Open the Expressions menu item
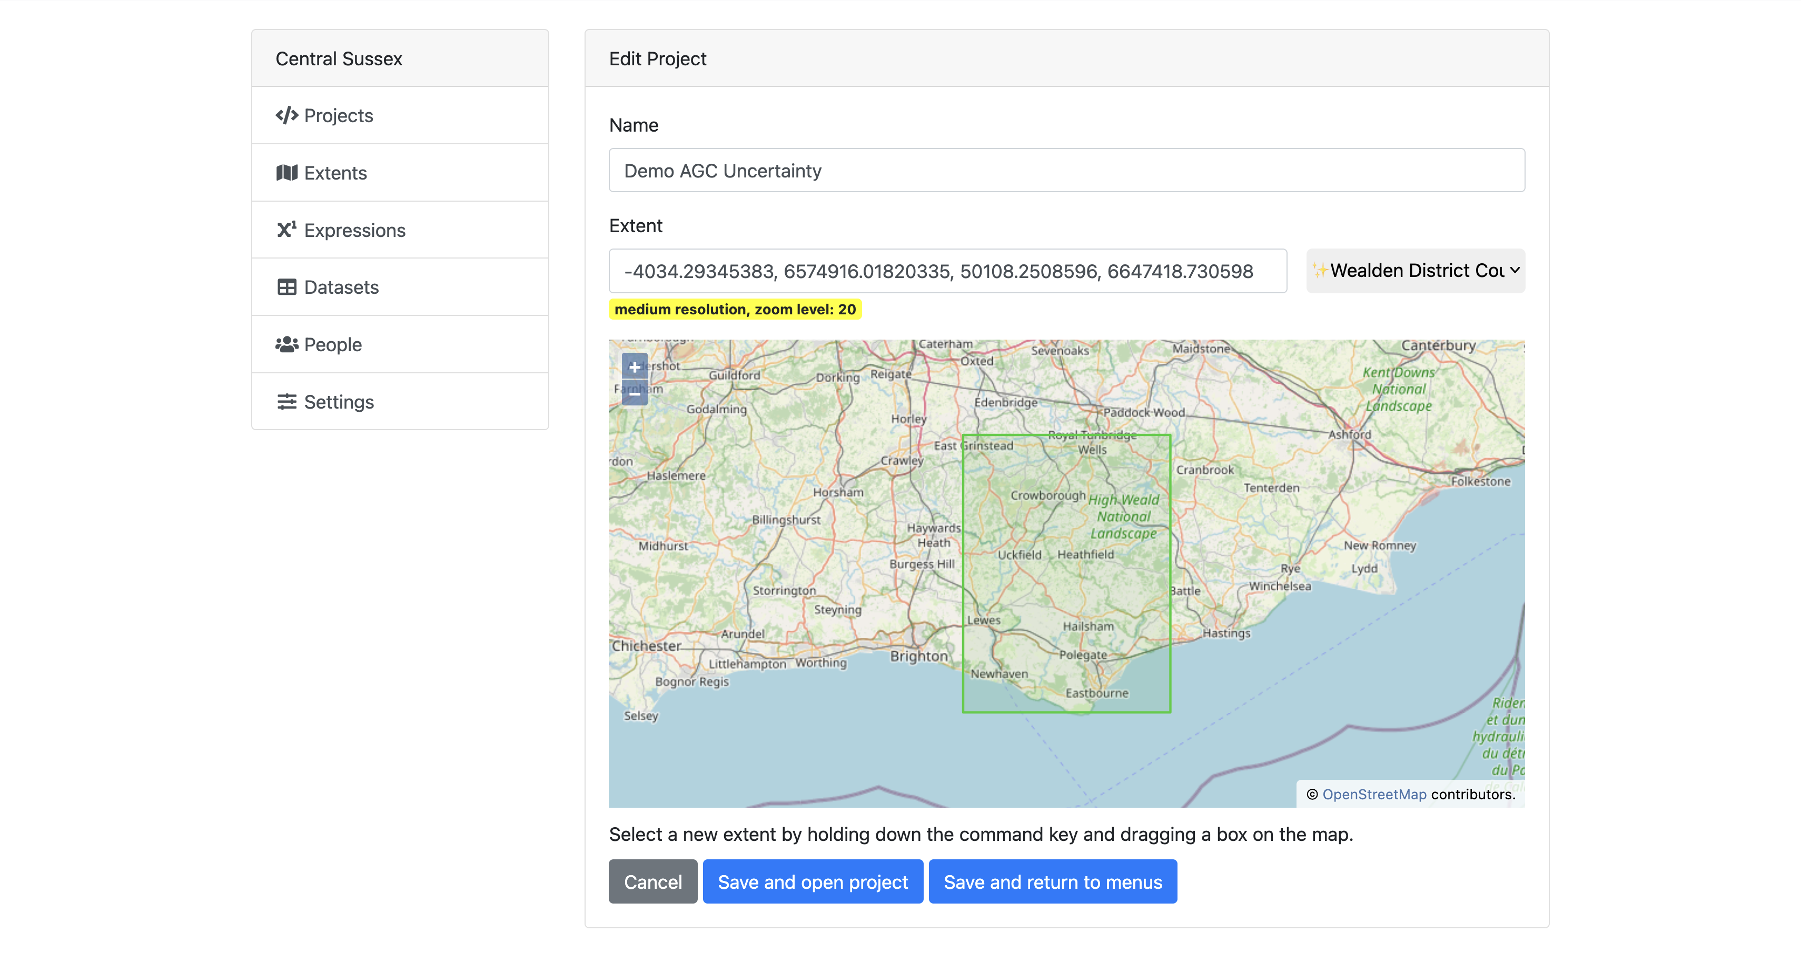This screenshot has height=972, width=1801. pyautogui.click(x=354, y=230)
